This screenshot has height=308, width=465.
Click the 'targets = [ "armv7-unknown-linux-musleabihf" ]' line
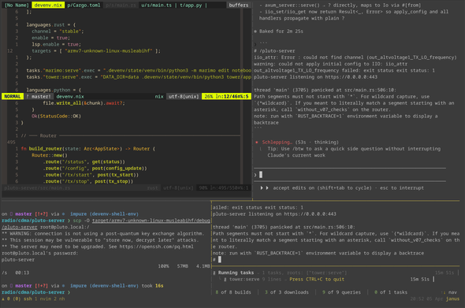(x=96, y=50)
